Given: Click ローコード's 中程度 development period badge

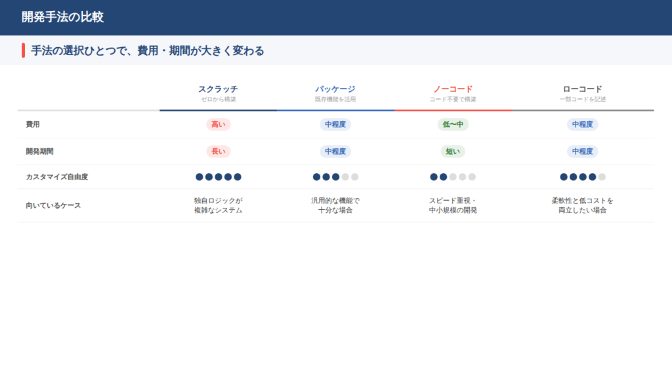Looking at the screenshot, I should pos(582,151).
